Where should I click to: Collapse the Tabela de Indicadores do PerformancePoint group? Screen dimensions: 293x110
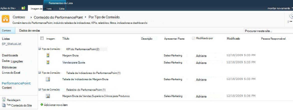[x=39, y=73]
